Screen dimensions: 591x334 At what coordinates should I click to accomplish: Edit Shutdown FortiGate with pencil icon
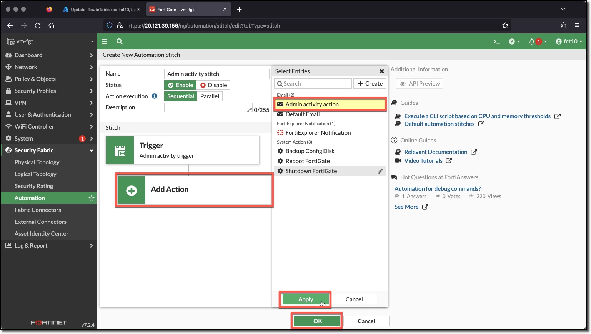(380, 171)
